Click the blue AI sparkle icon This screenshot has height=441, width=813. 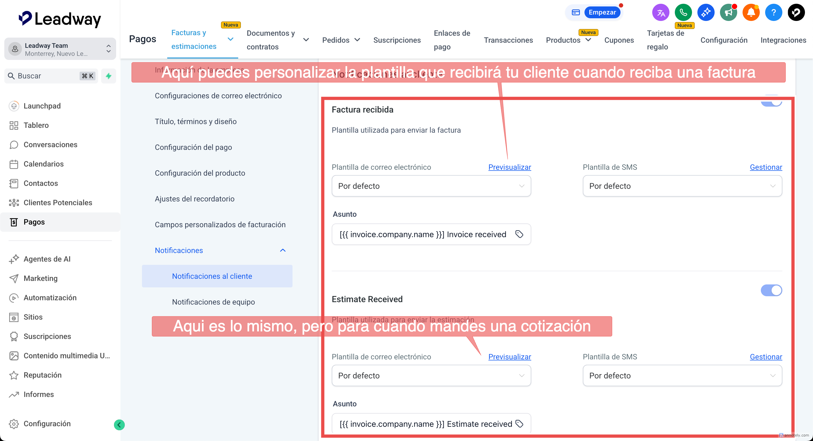[706, 13]
